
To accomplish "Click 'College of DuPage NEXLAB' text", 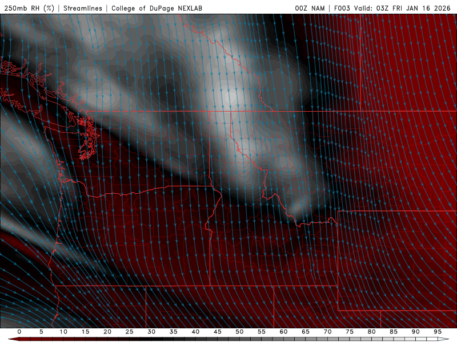I will pyautogui.click(x=157, y=8).
